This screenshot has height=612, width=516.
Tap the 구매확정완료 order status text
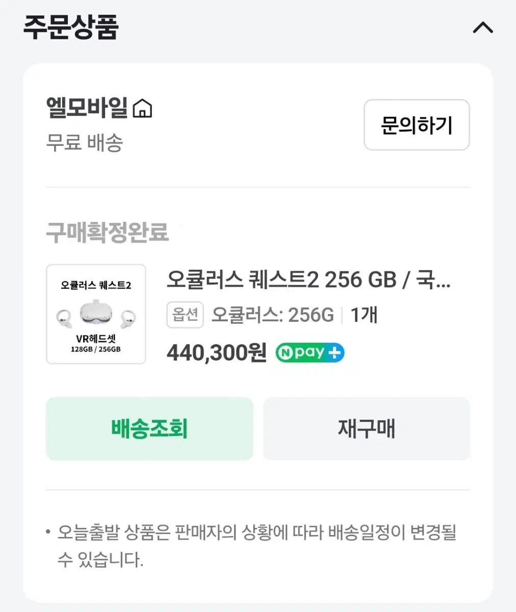tap(107, 233)
